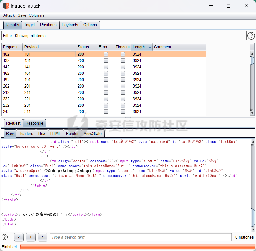256x251 pixels.
Task: Click the attack progress bar
Action: (137, 247)
